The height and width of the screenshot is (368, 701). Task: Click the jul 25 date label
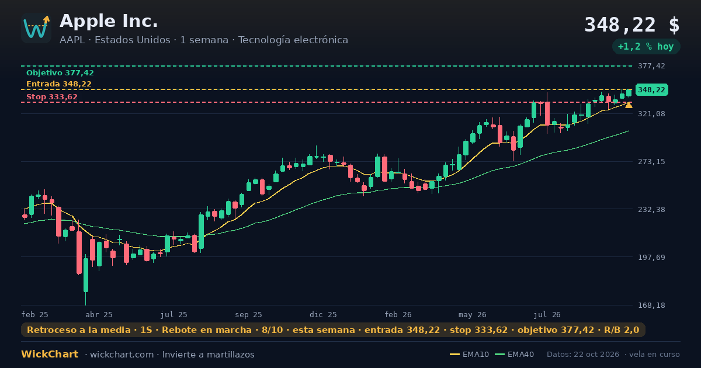(174, 314)
